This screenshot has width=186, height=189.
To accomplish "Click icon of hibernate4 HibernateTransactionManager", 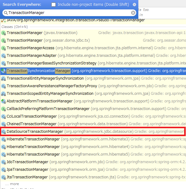I will [x=4, y=147].
